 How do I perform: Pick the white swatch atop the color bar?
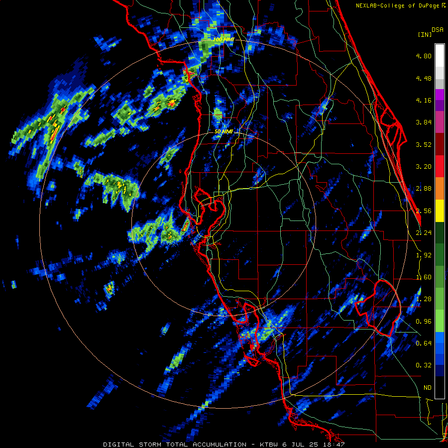[x=440, y=56]
